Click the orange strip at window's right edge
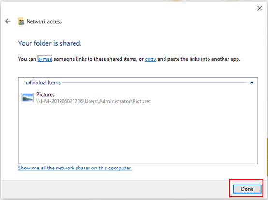This screenshot has width=268, height=200. click(x=267, y=157)
